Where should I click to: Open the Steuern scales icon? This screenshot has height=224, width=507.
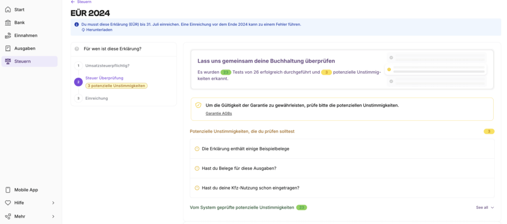(8, 61)
